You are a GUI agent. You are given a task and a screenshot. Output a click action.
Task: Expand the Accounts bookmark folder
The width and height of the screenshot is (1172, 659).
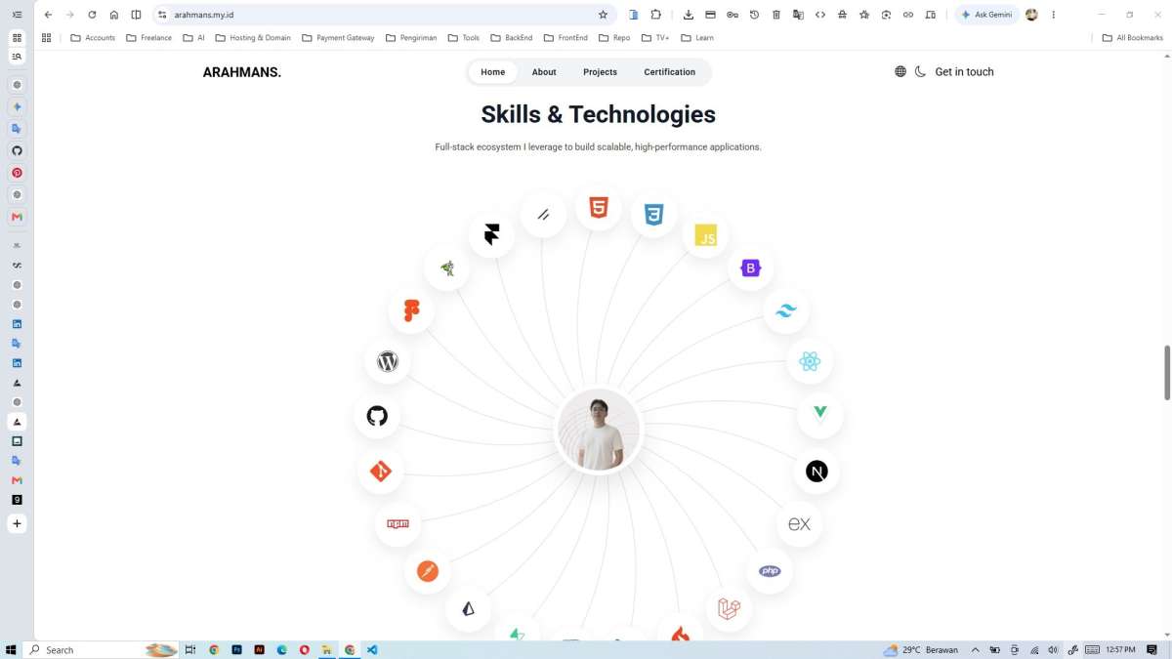click(x=93, y=38)
